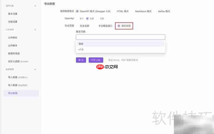
Task: Collapse the 公共资源 sidebar section
Action: (35, 30)
